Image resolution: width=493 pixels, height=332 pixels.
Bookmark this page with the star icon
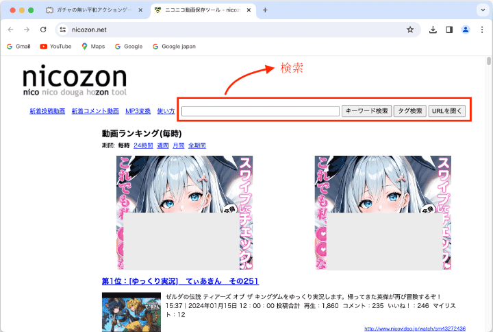tap(410, 29)
